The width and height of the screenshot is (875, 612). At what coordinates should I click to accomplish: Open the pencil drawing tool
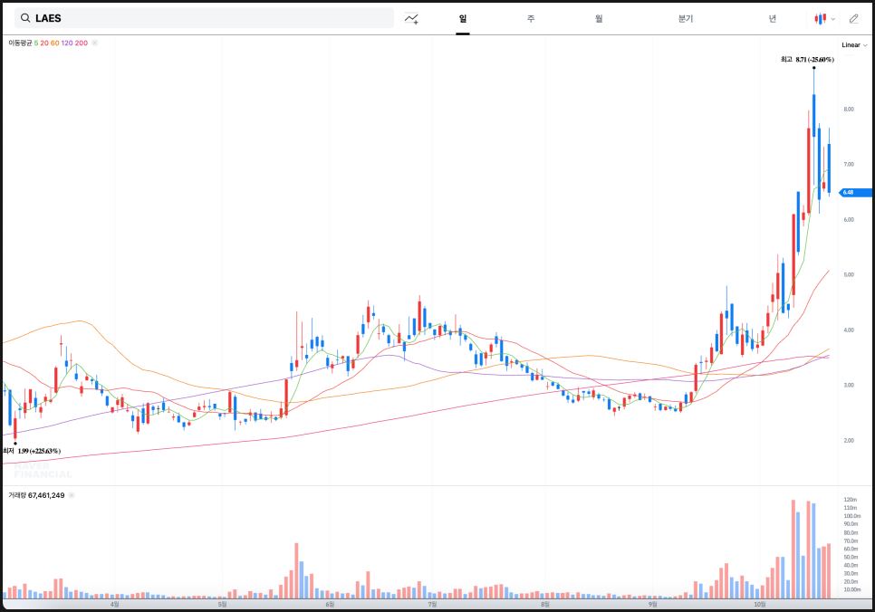click(853, 18)
